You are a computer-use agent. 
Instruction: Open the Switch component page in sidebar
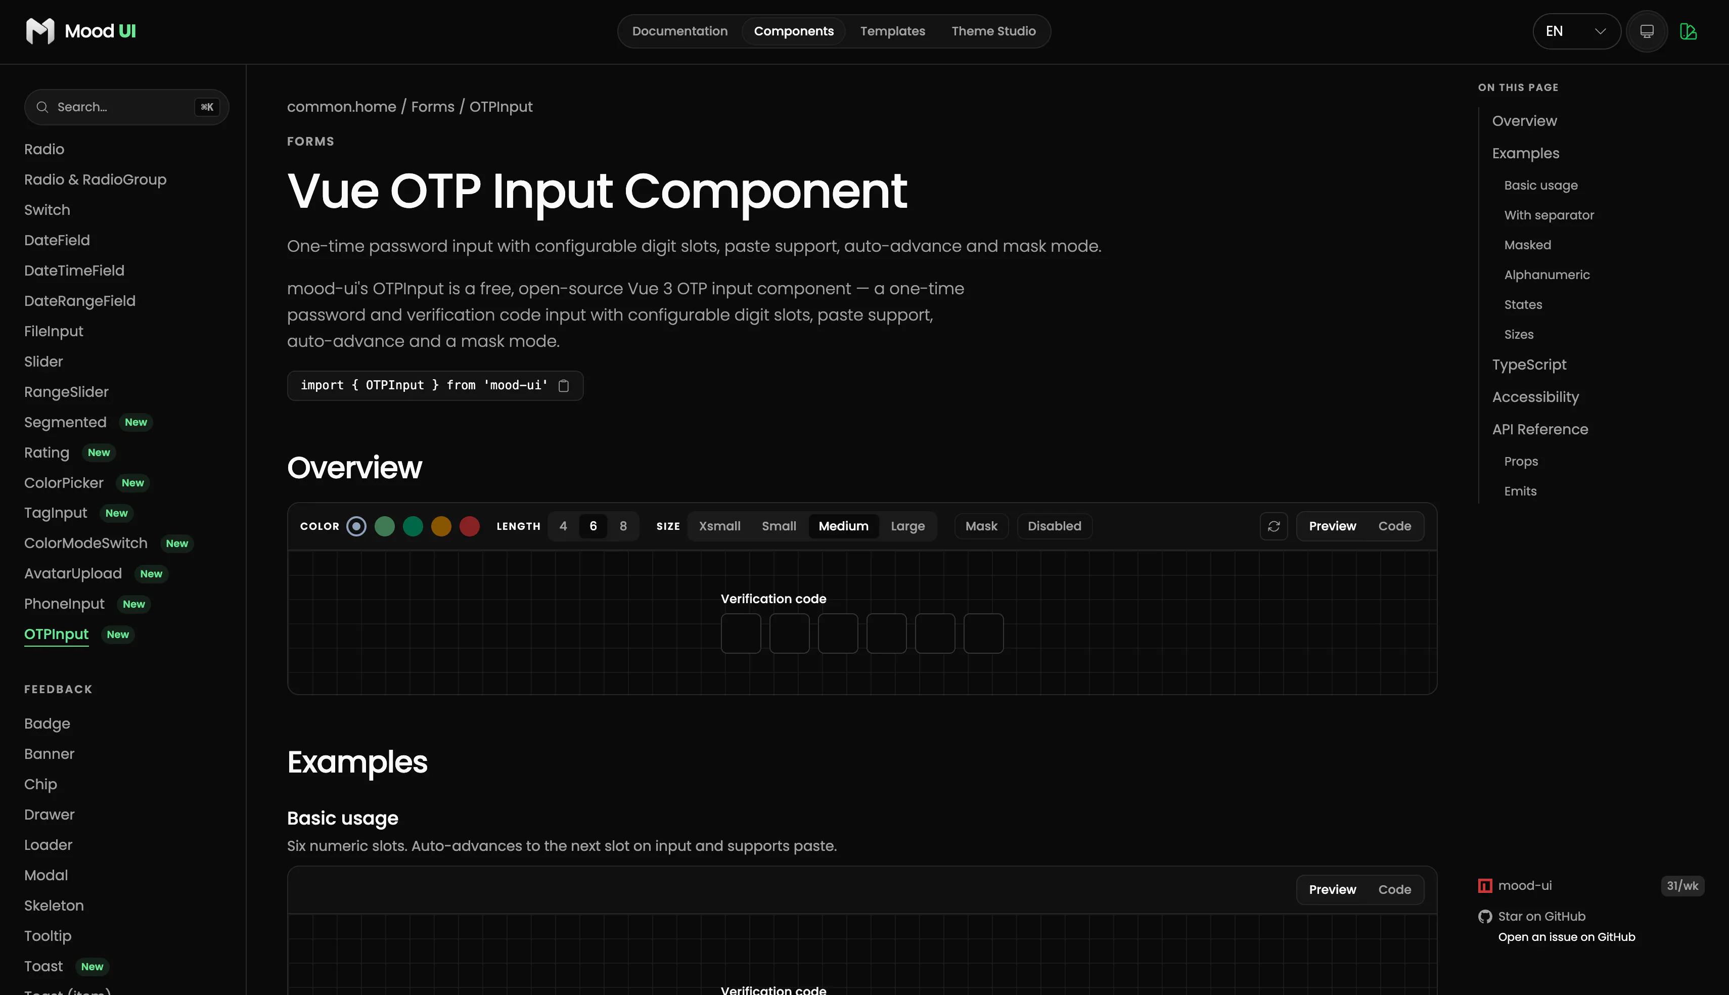pos(47,210)
